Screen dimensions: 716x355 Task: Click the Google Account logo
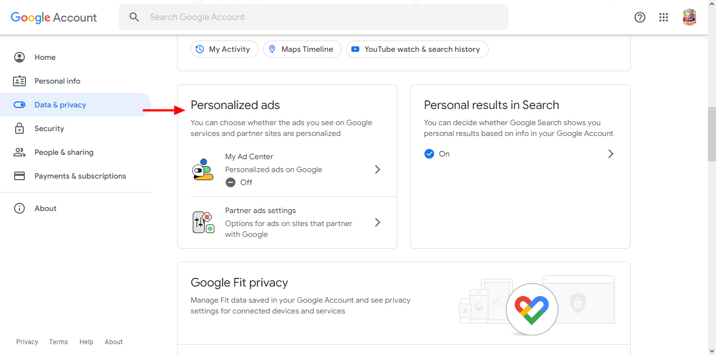pos(54,17)
